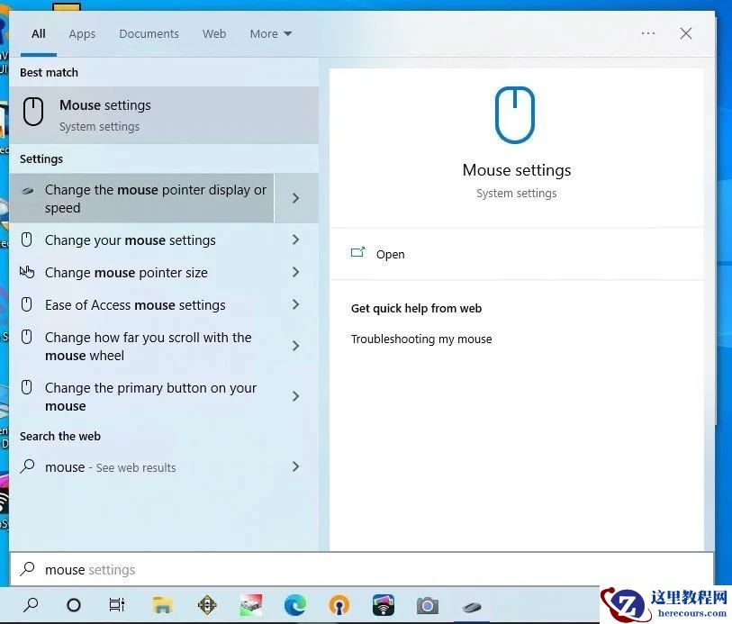Expand the mouse web search results chevron

pyautogui.click(x=295, y=466)
